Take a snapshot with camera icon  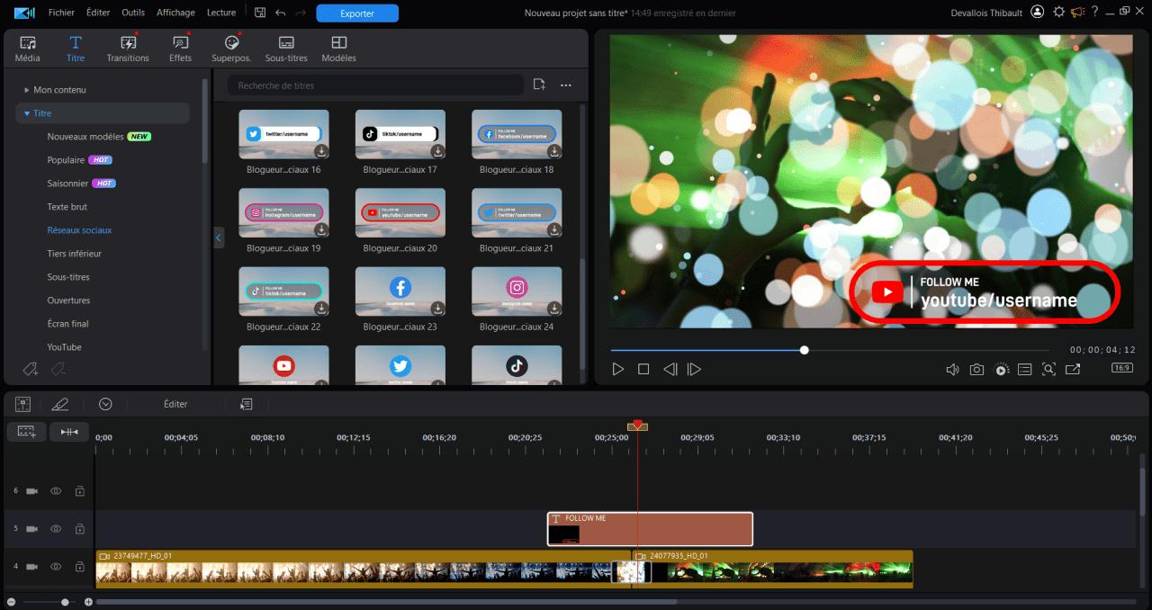976,369
